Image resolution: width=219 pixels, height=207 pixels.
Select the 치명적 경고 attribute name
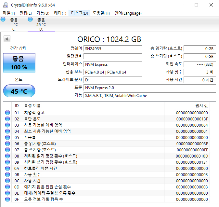click(34, 113)
